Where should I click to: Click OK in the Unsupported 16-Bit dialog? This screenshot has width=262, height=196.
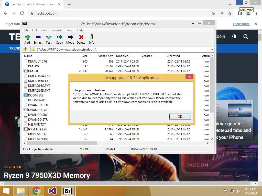pyautogui.click(x=180, y=116)
